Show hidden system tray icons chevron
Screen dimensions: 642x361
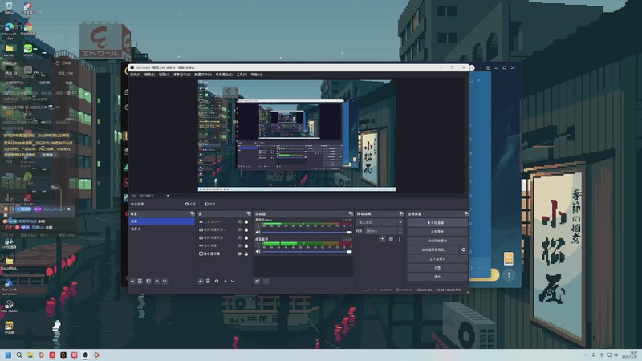[585, 355]
